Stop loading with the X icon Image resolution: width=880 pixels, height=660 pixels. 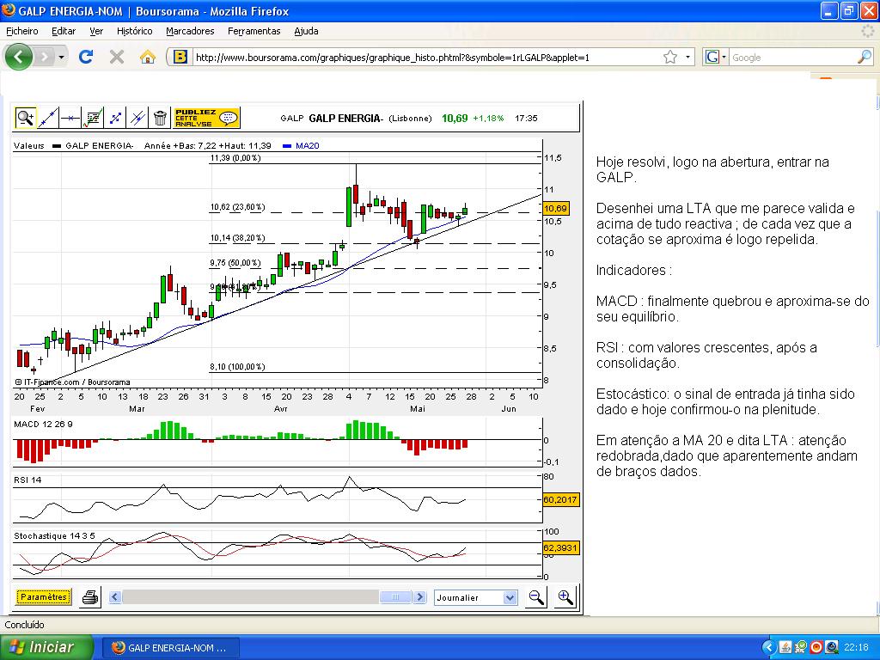[x=117, y=57]
